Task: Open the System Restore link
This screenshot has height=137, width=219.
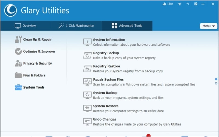Action: 106,106
